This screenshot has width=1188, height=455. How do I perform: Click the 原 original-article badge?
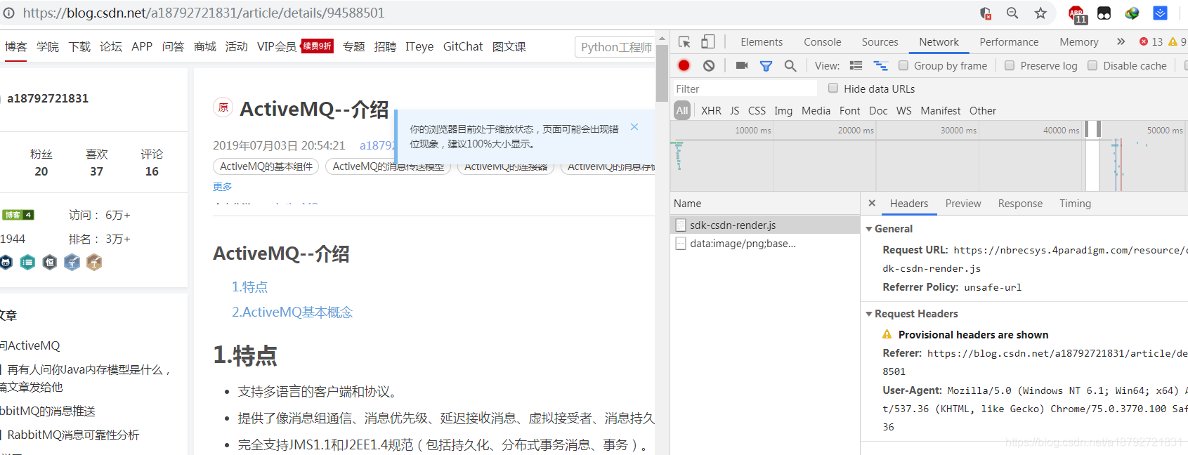223,107
